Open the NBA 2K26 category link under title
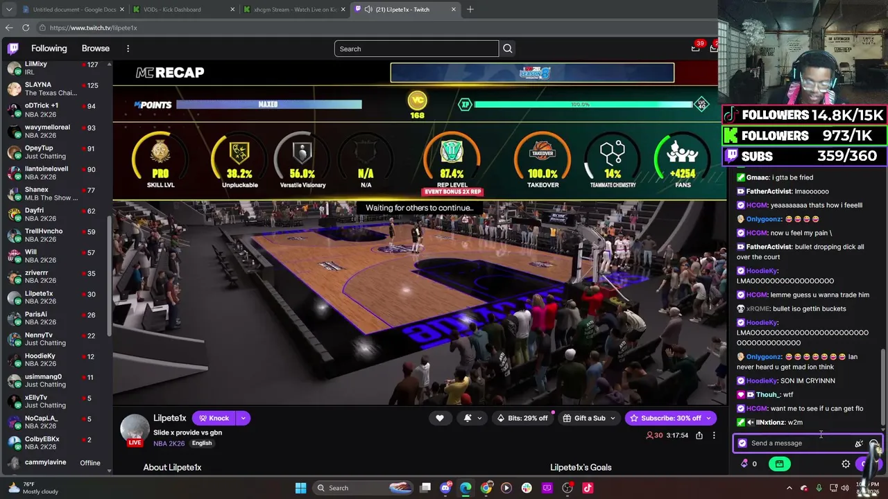 (169, 444)
